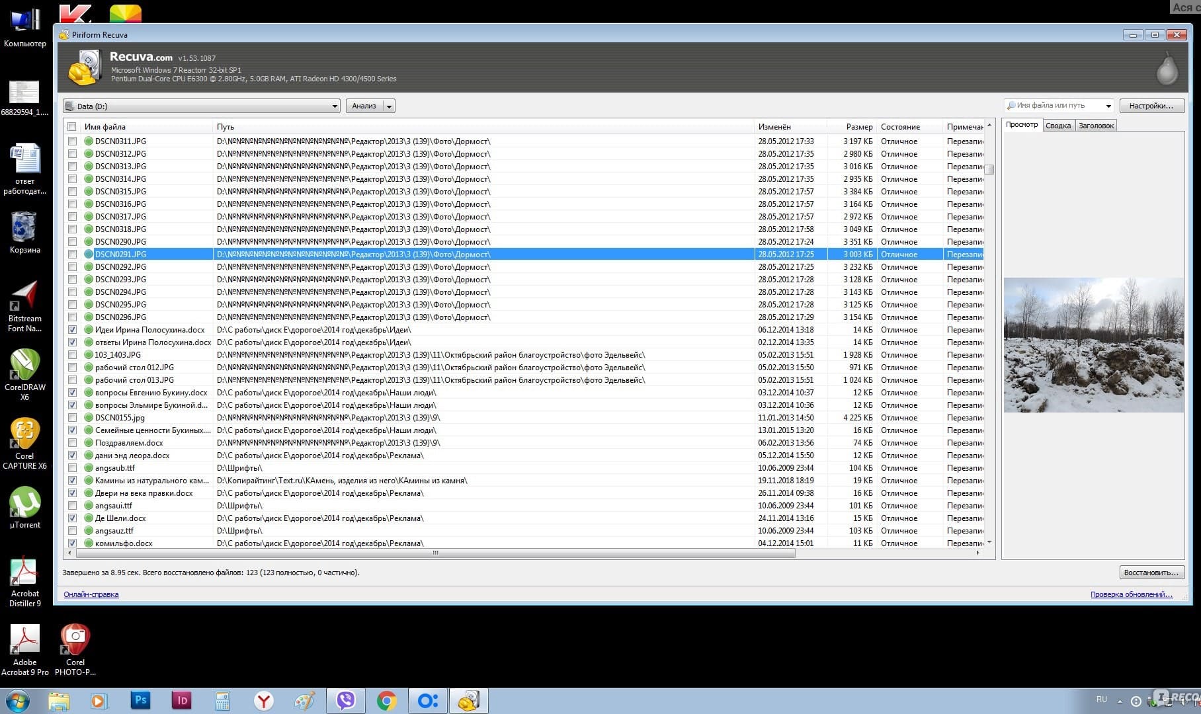
Task: Toggle the select-all checkbox in the header
Action: [72, 127]
